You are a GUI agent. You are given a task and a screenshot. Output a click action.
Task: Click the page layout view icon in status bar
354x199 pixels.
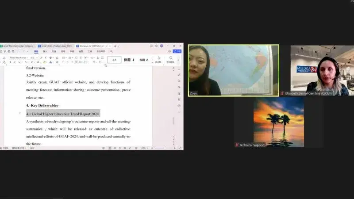point(110,148)
